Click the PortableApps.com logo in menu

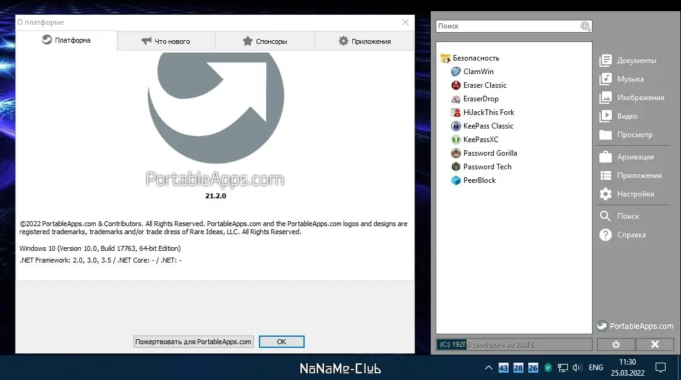(x=635, y=326)
